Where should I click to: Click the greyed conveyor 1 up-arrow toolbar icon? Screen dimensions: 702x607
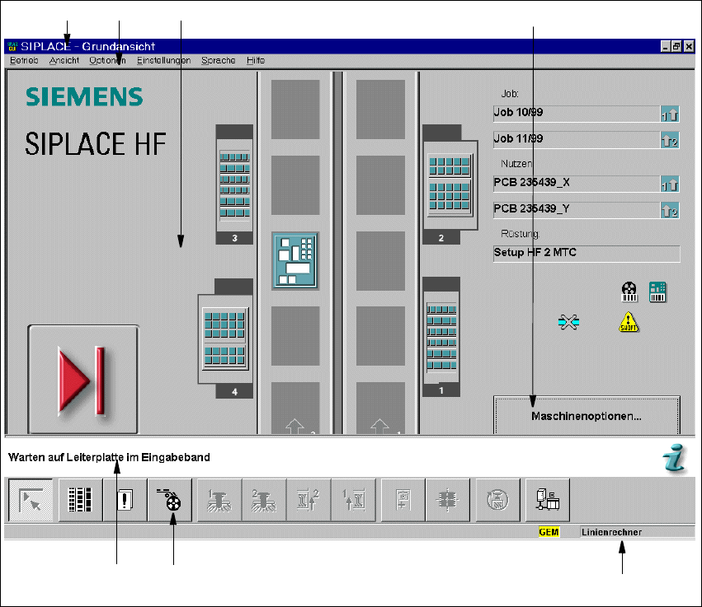353,500
